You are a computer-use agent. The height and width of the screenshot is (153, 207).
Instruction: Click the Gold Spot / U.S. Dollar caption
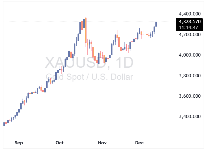coord(89,77)
